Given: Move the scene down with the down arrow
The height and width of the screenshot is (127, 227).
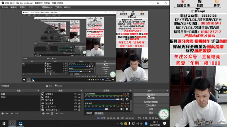Looking at the screenshot, I should pyautogui.click(x=17, y=113).
